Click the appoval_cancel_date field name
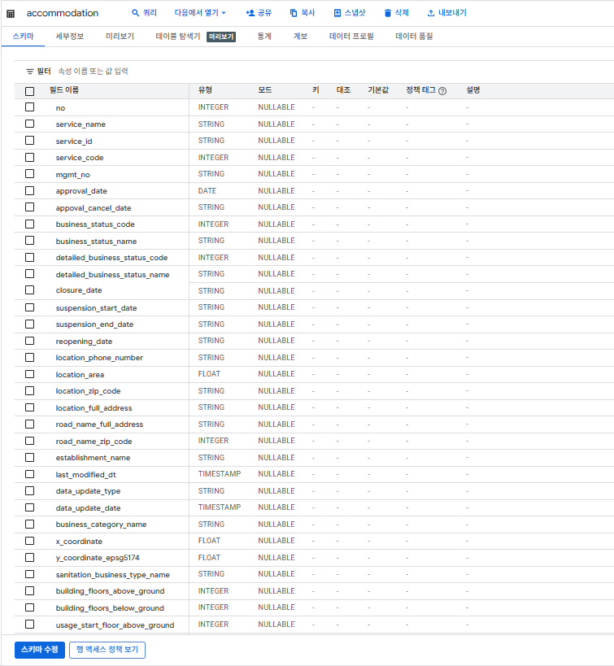The width and height of the screenshot is (614, 666). (x=94, y=207)
